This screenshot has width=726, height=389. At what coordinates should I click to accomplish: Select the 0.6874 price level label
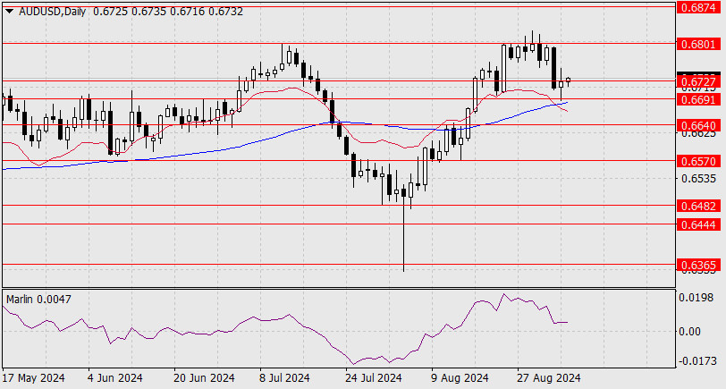tap(699, 7)
